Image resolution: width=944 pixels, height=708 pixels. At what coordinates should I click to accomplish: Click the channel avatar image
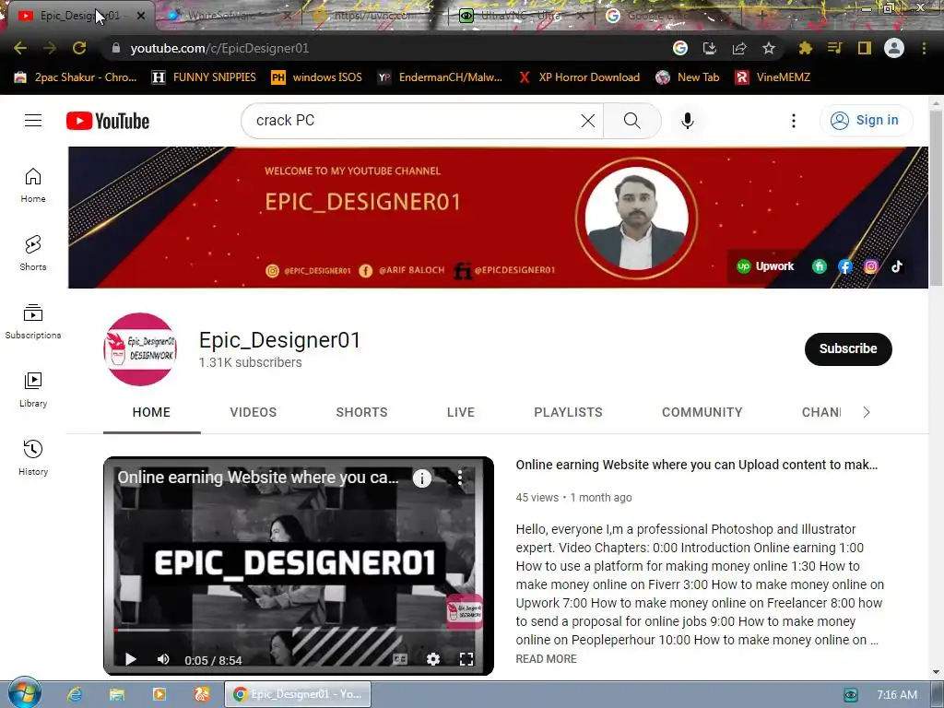[140, 348]
